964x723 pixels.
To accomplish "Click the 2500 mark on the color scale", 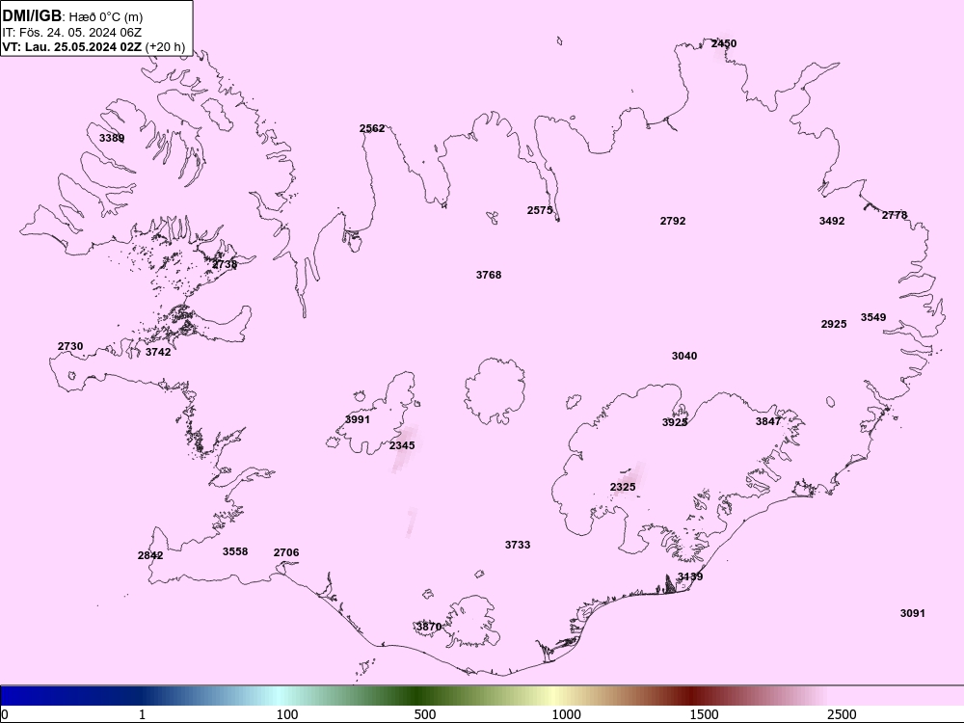I will point(842,714).
